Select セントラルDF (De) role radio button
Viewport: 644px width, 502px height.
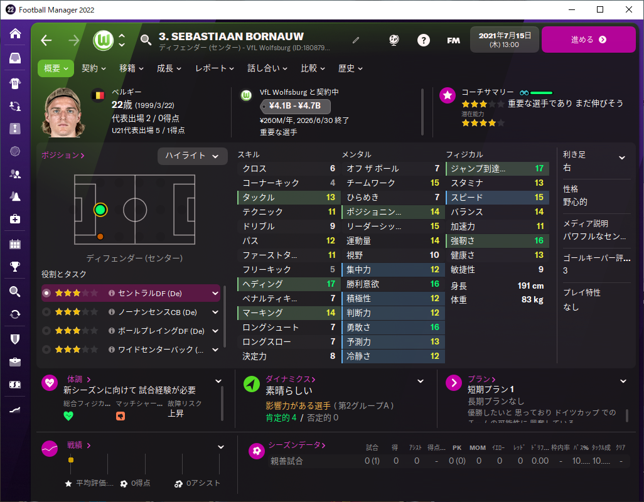(x=46, y=293)
